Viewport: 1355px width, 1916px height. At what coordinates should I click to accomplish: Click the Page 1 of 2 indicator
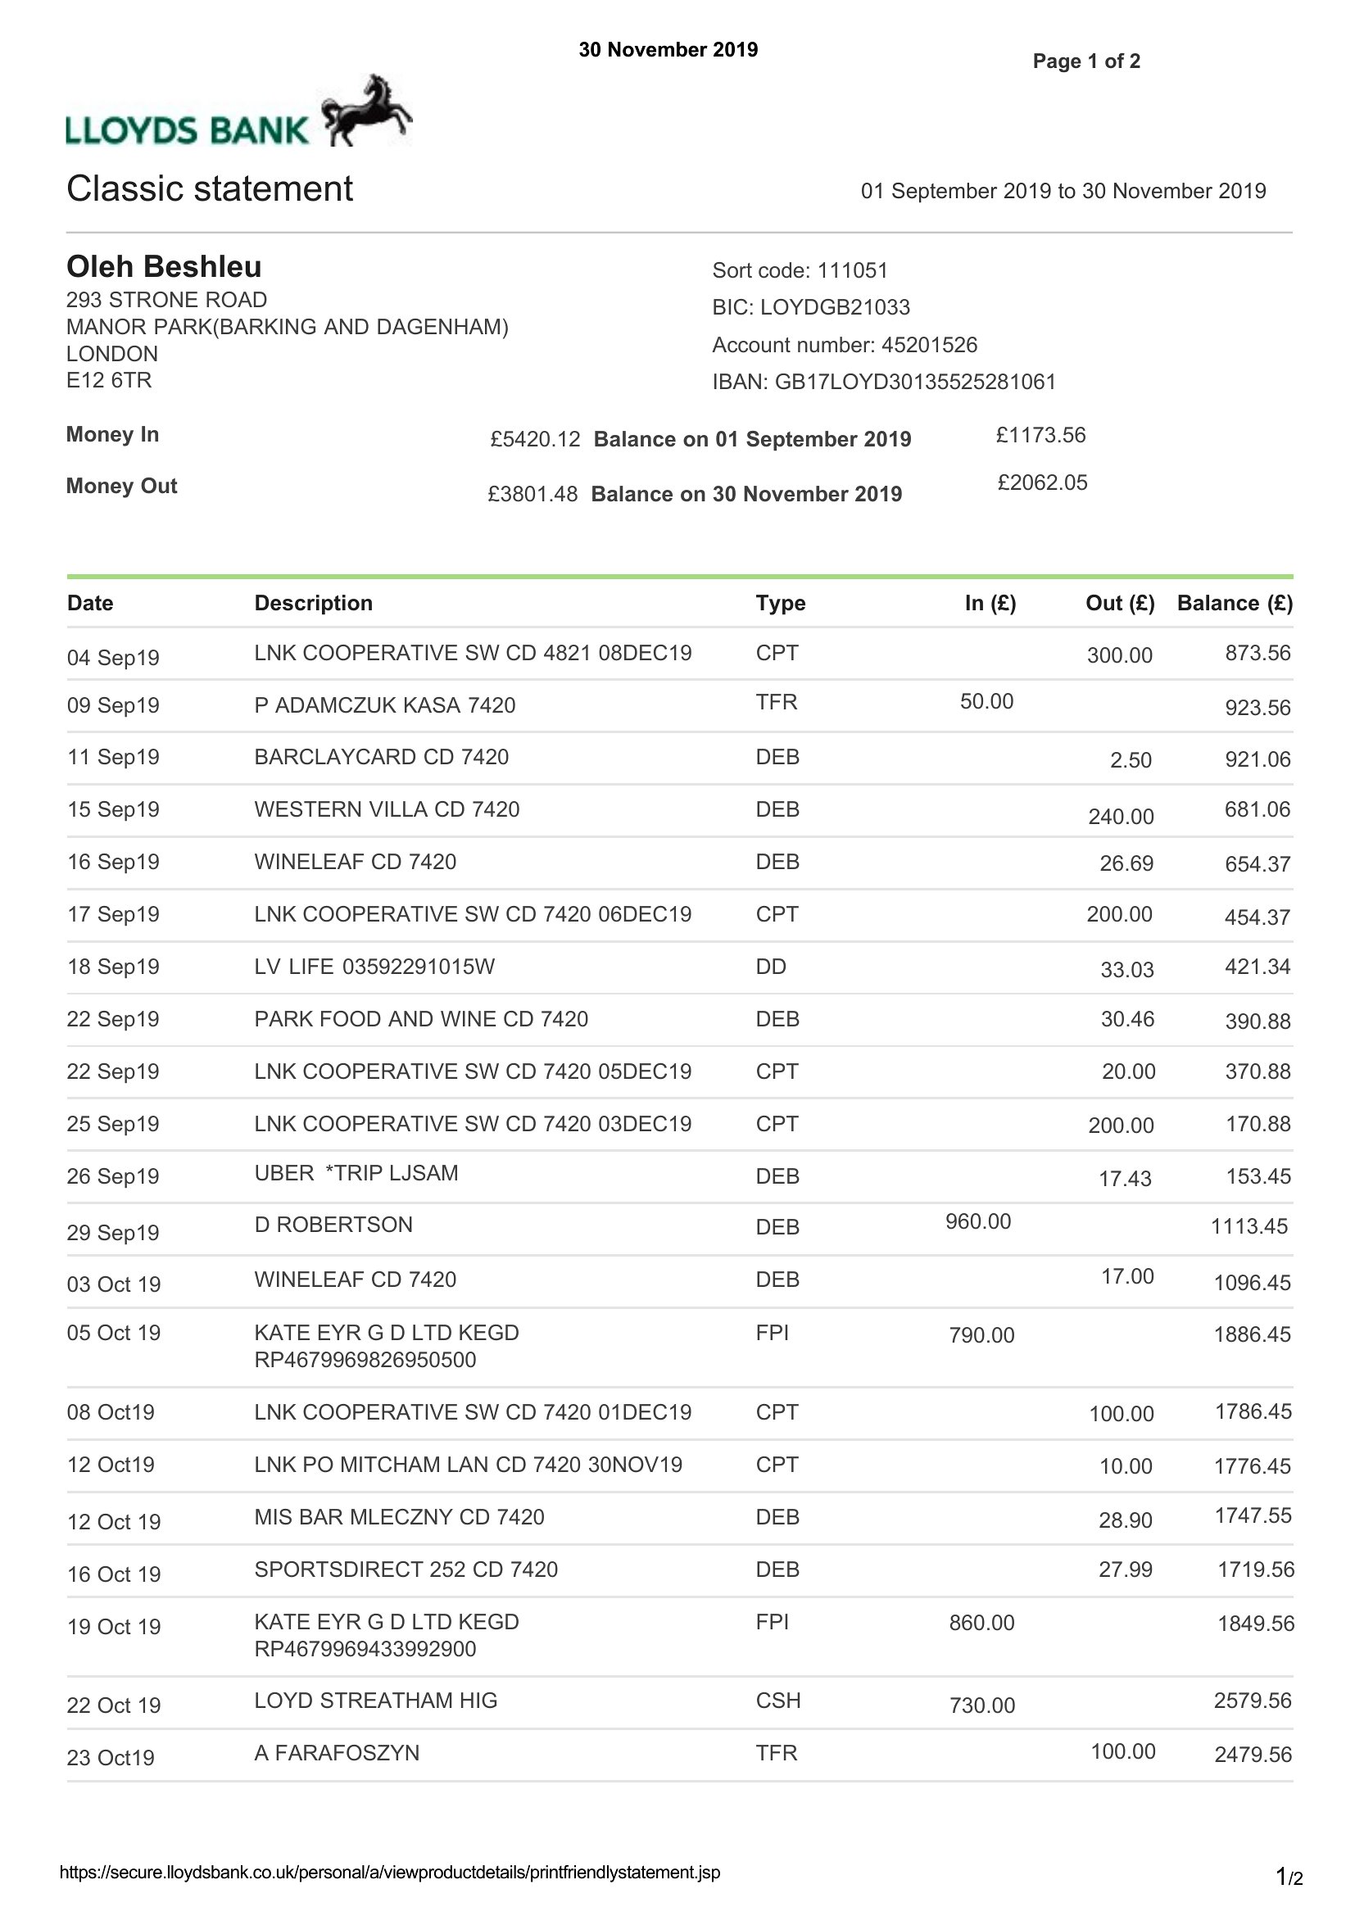click(x=1086, y=61)
